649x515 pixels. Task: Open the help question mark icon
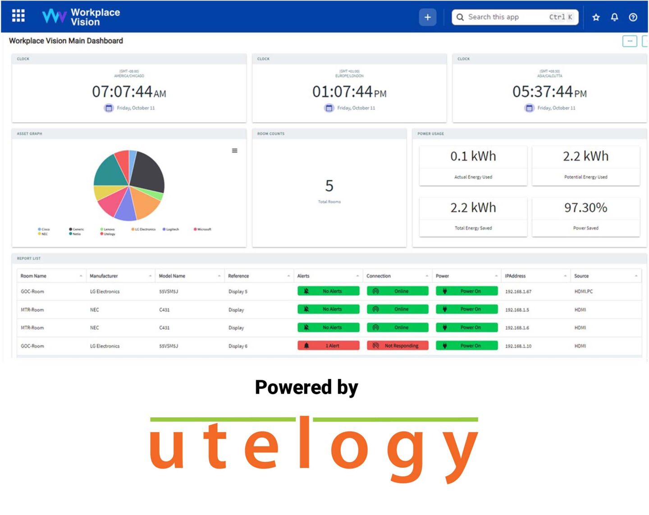click(x=633, y=17)
